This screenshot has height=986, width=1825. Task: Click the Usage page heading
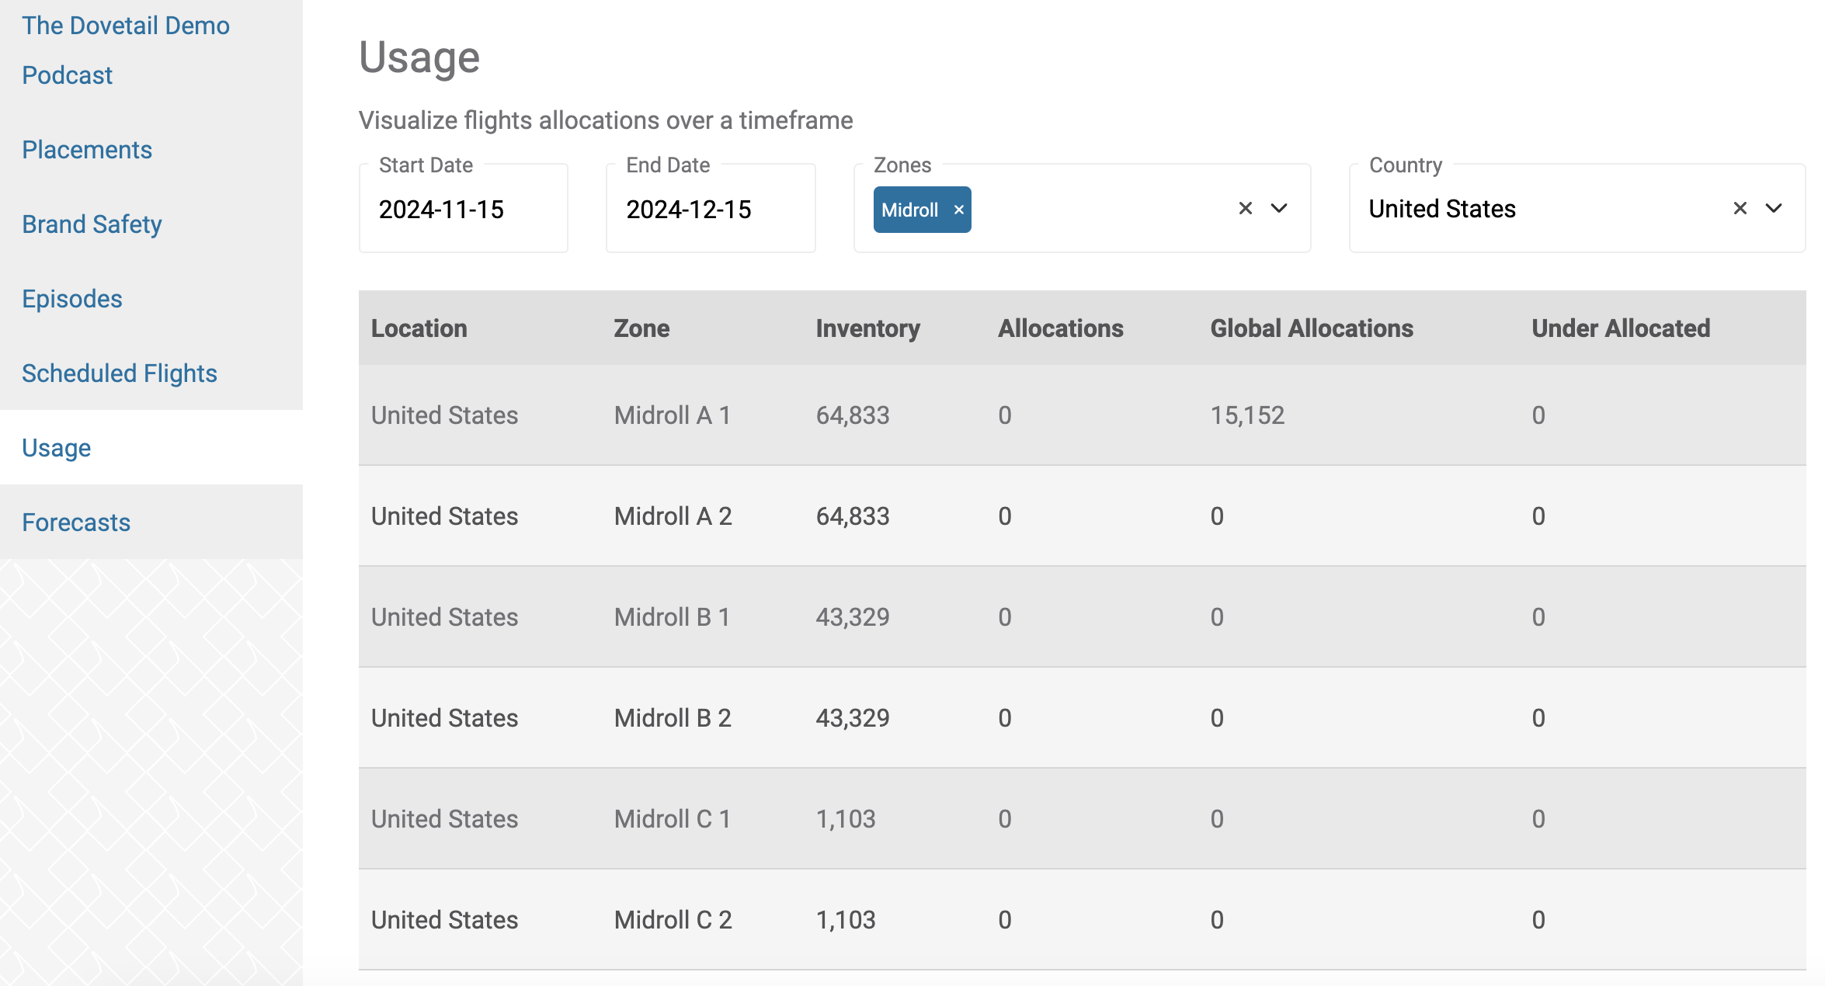(x=419, y=57)
